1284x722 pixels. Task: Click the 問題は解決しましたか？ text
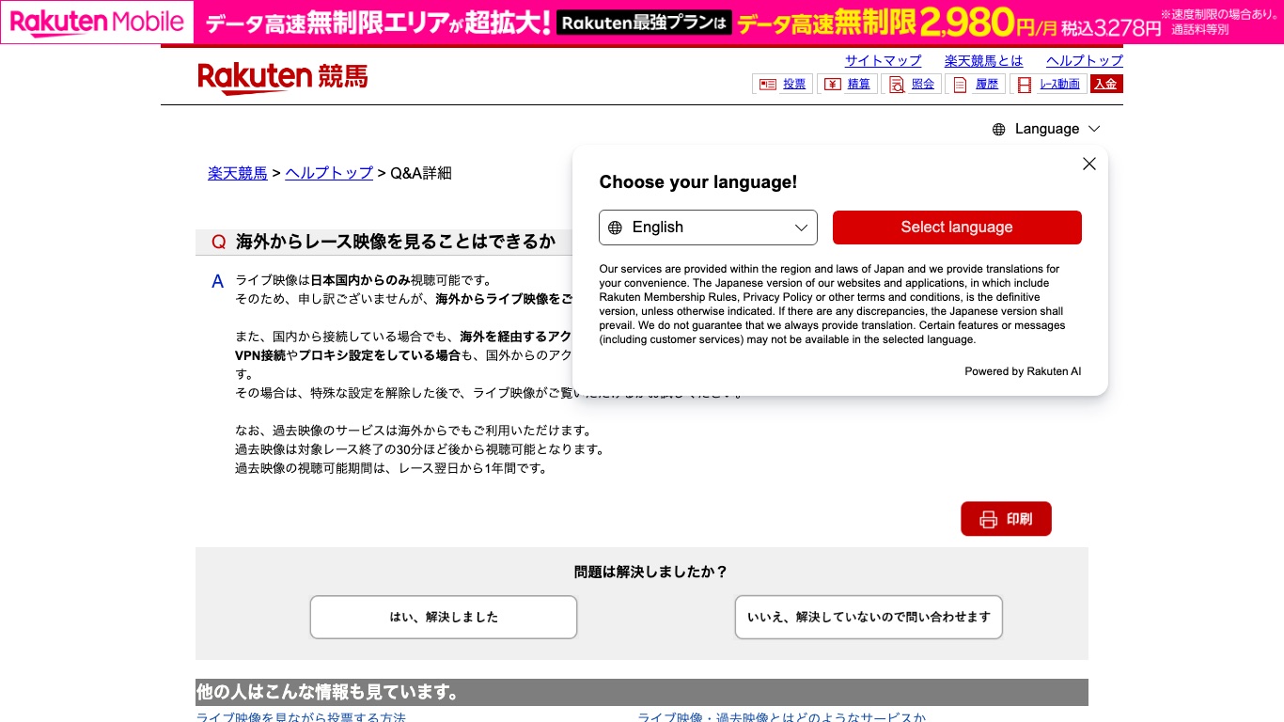(x=651, y=572)
